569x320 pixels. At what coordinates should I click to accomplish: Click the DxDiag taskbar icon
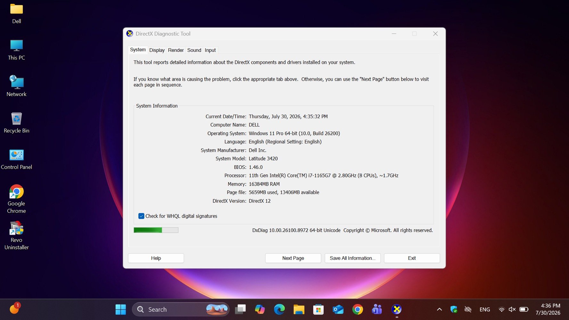click(396, 309)
